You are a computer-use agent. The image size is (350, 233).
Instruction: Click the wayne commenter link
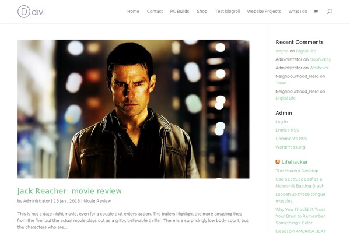[282, 51]
